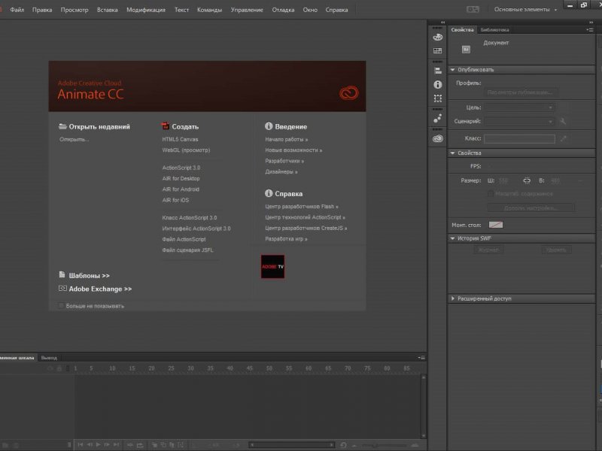Open the Color panel palette icon
The image size is (602, 451).
click(x=438, y=37)
